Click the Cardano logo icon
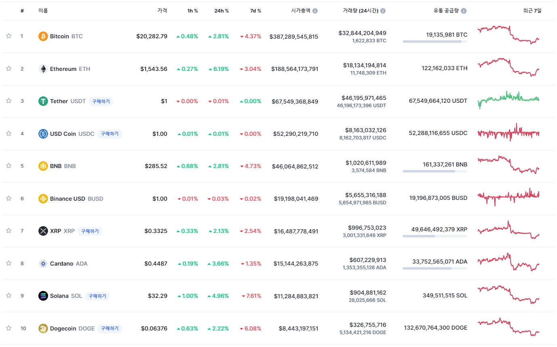557x347 pixels. [x=43, y=264]
